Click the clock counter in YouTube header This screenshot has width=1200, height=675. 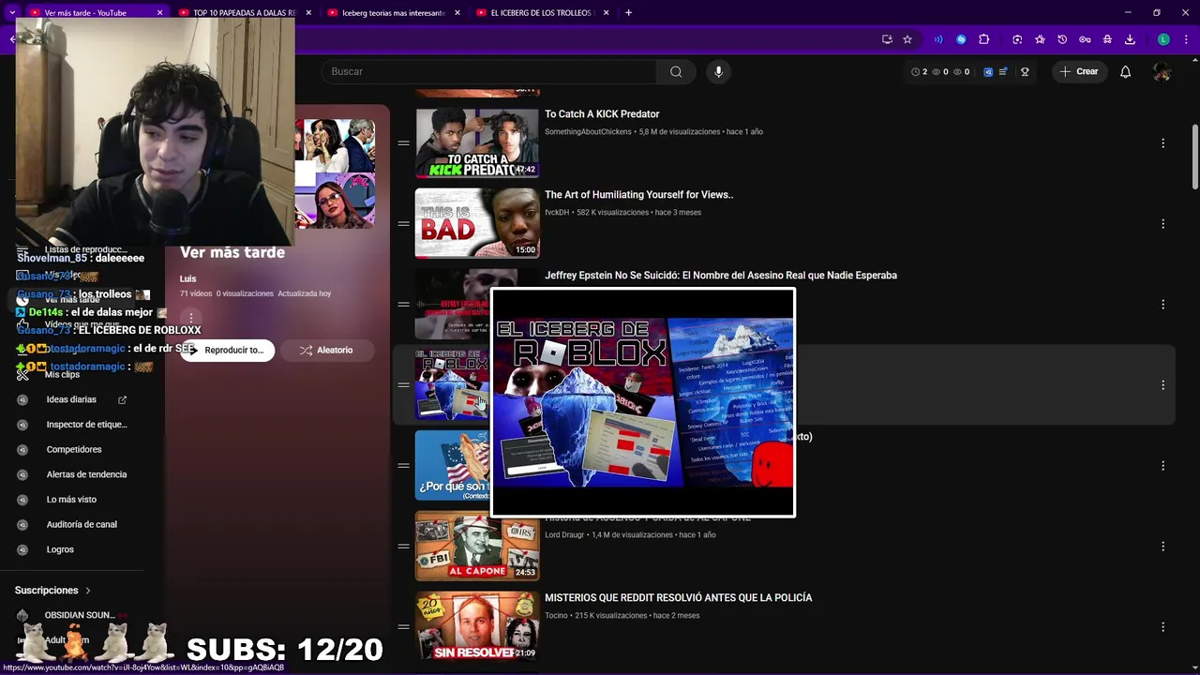pos(919,71)
